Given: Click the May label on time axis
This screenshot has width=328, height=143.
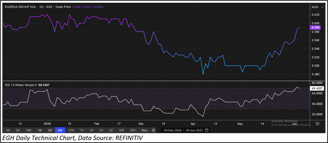Looking at the screenshot, I should (x=240, y=124).
